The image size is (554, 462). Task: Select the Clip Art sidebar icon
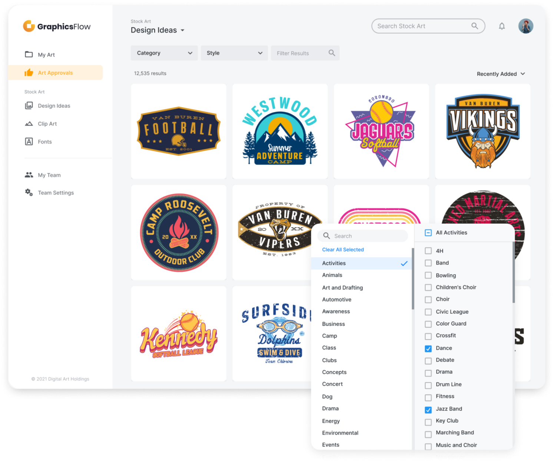29,124
